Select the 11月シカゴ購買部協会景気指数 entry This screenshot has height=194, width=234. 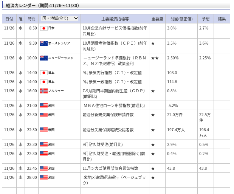pyautogui.click(x=110, y=168)
